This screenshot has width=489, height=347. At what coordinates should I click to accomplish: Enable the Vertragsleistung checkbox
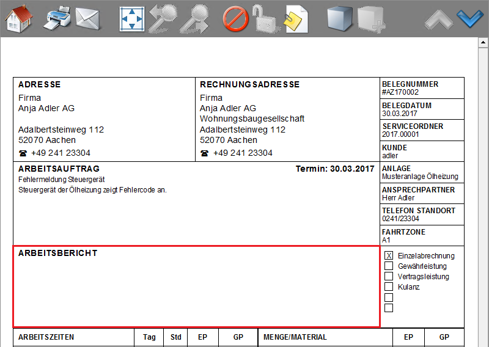(389, 277)
